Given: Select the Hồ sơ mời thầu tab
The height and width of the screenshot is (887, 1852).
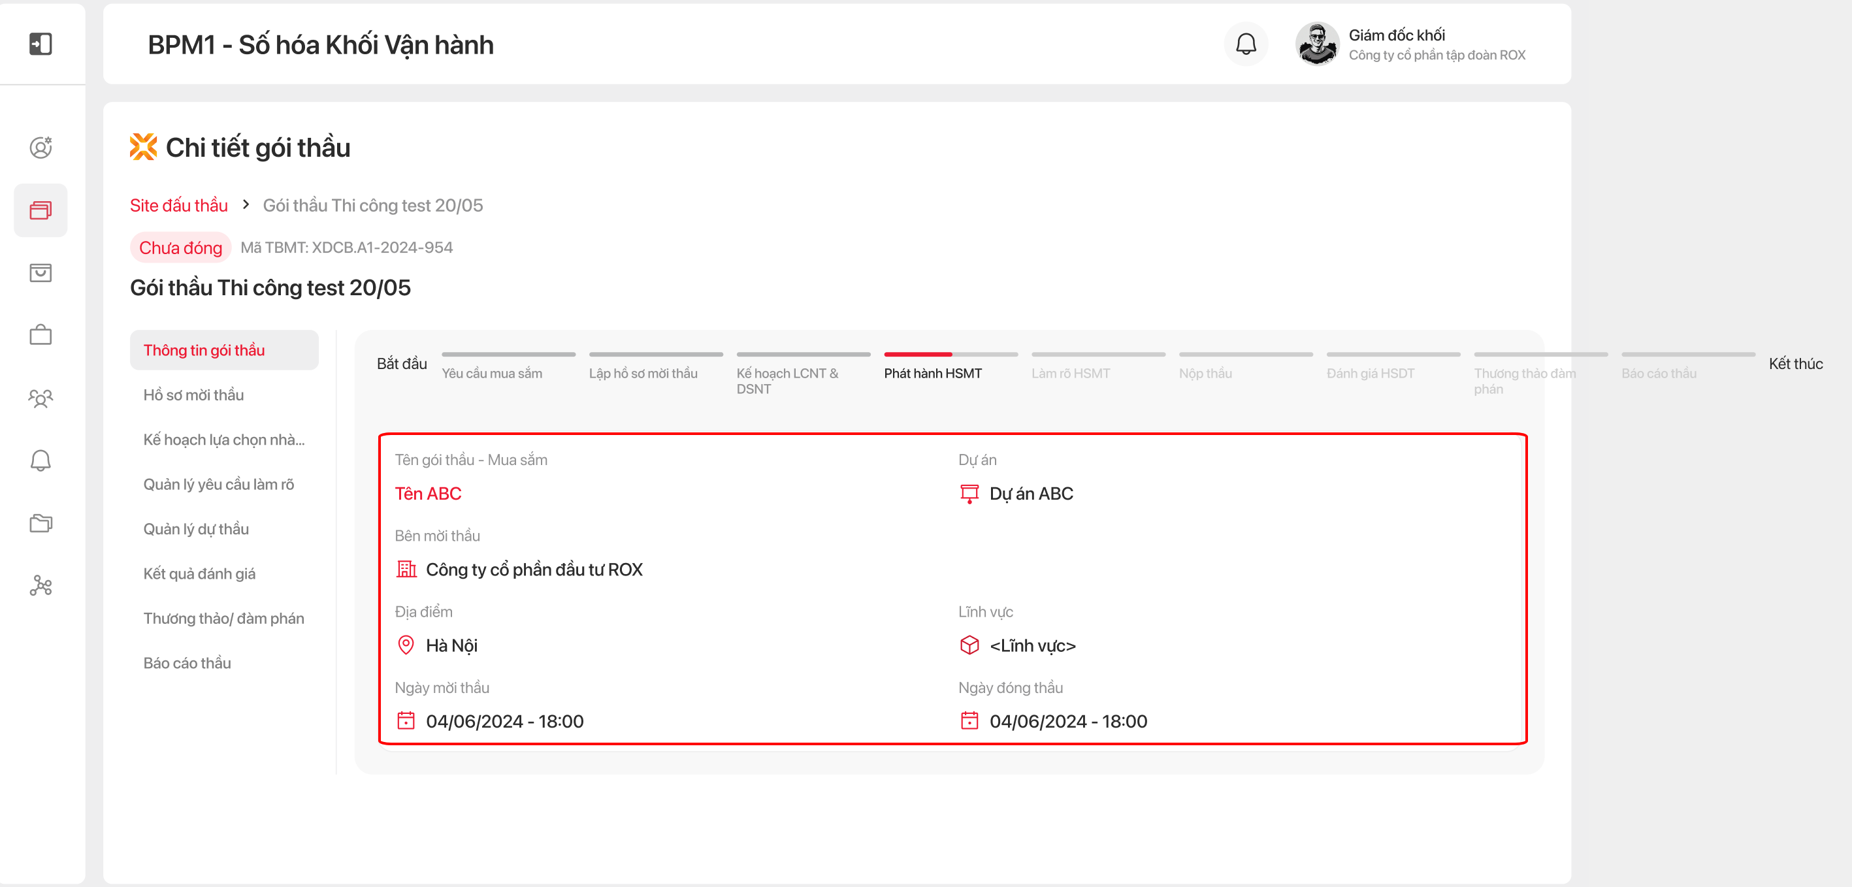Looking at the screenshot, I should (193, 395).
